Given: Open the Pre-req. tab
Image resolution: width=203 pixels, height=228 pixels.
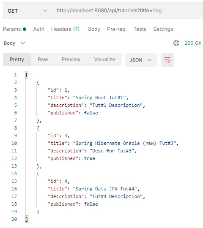Looking at the screenshot, I should click(x=117, y=29).
